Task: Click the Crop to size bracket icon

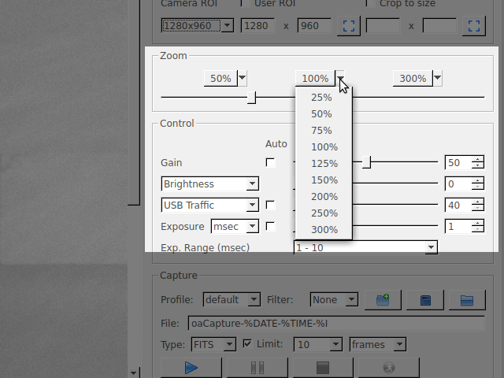Action: (474, 26)
